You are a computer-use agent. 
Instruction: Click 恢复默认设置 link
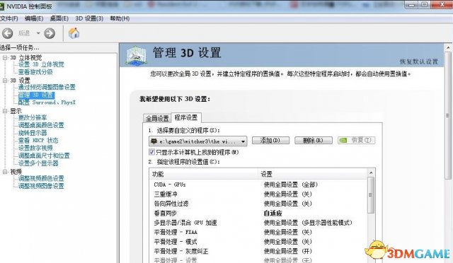419,62
